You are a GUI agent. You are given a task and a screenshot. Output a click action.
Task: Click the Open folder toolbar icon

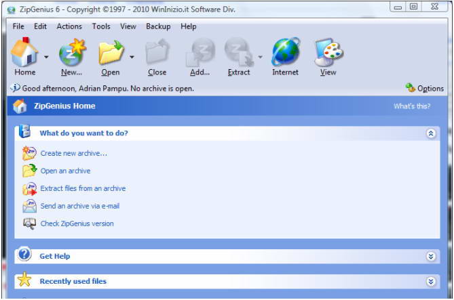(111, 53)
